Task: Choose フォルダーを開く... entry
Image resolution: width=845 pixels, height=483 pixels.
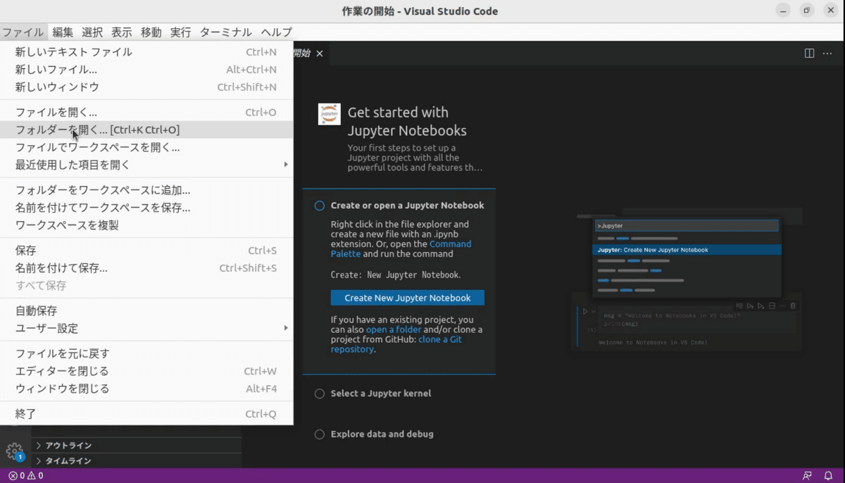Action: pyautogui.click(x=146, y=130)
